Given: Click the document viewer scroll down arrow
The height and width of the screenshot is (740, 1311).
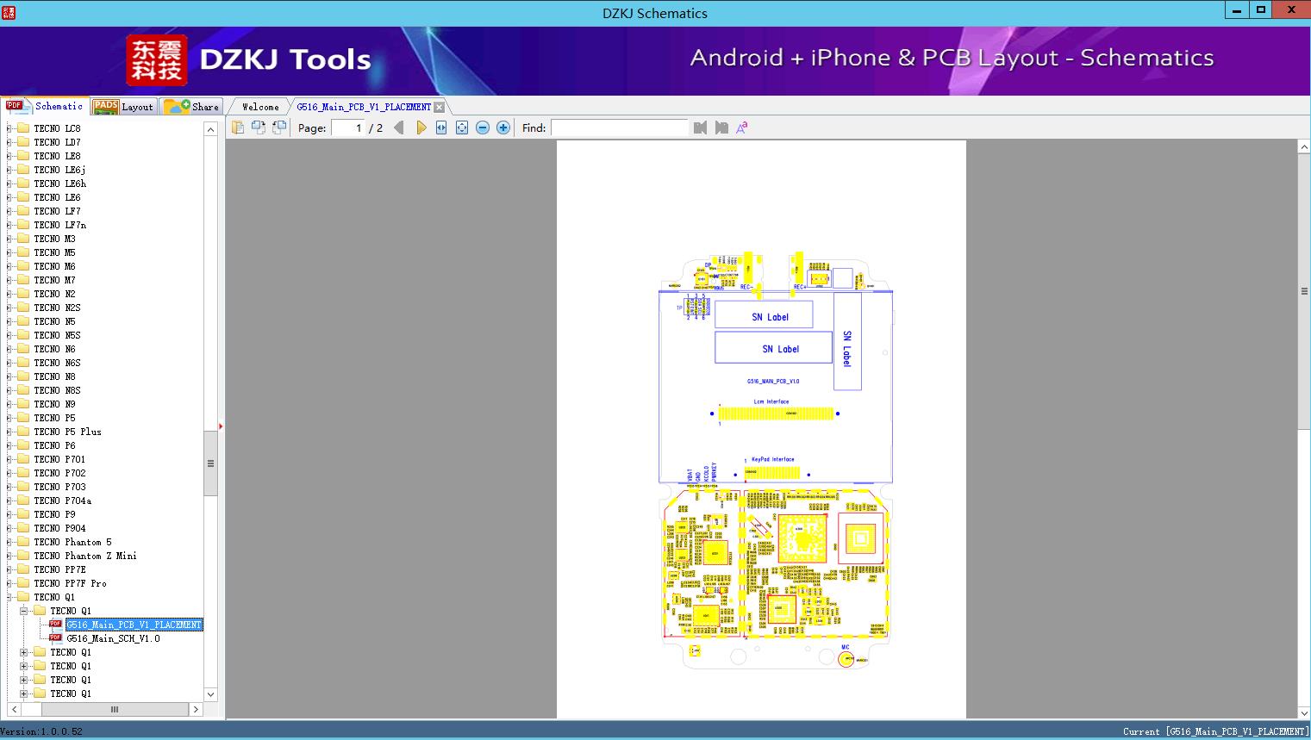Looking at the screenshot, I should pos(1304,712).
